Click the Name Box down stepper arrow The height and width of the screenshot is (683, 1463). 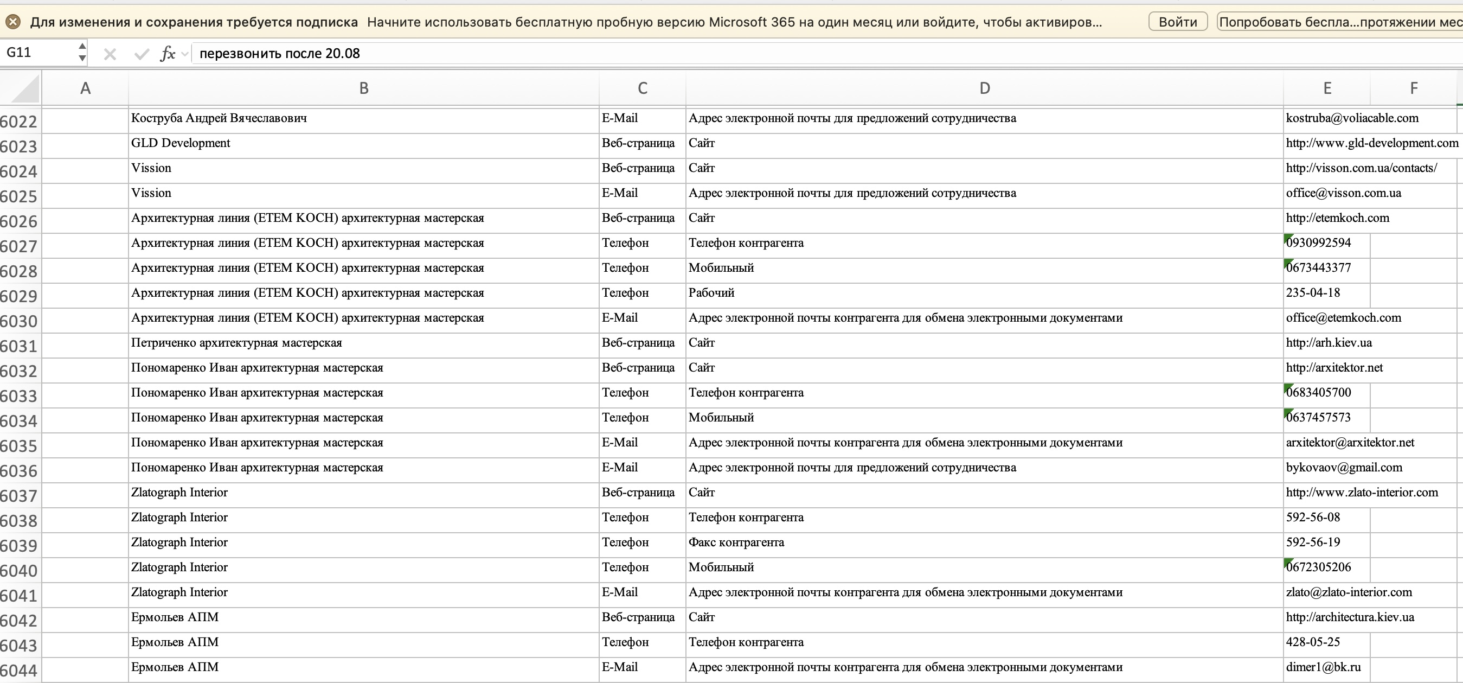click(x=82, y=58)
